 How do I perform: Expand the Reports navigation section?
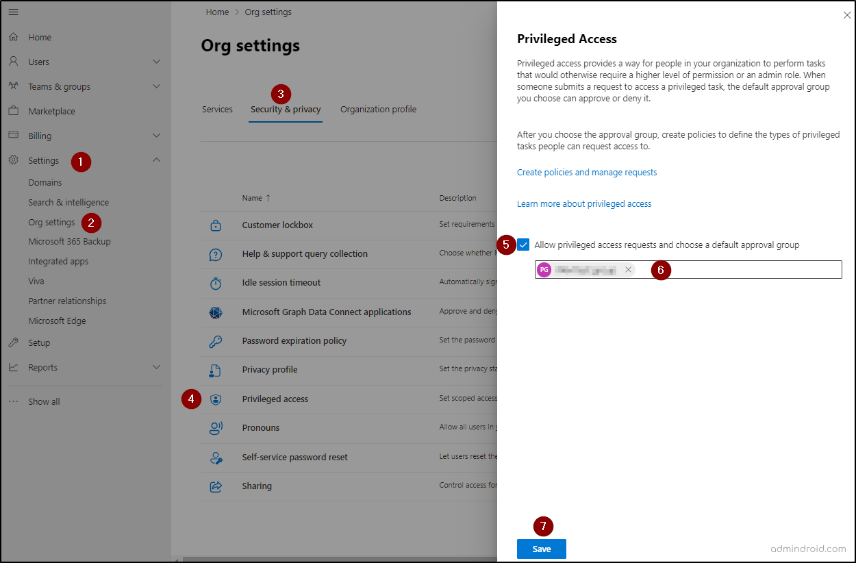[x=156, y=367]
